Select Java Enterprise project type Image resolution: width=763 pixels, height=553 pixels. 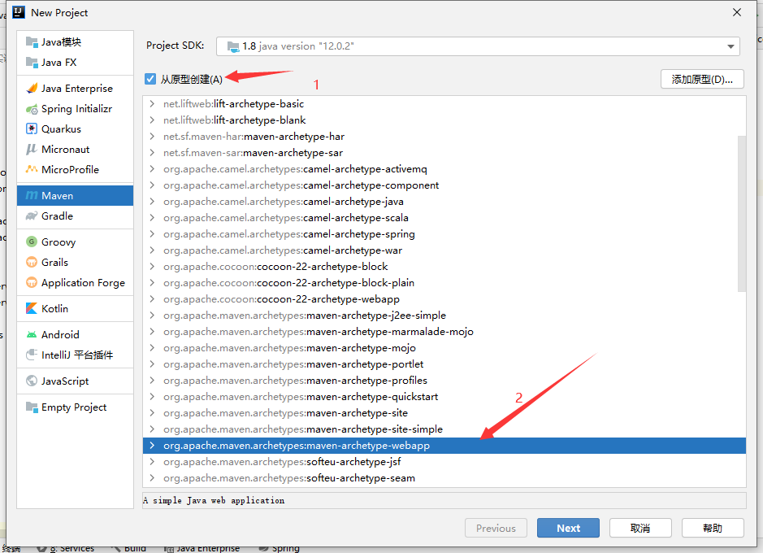[75, 88]
